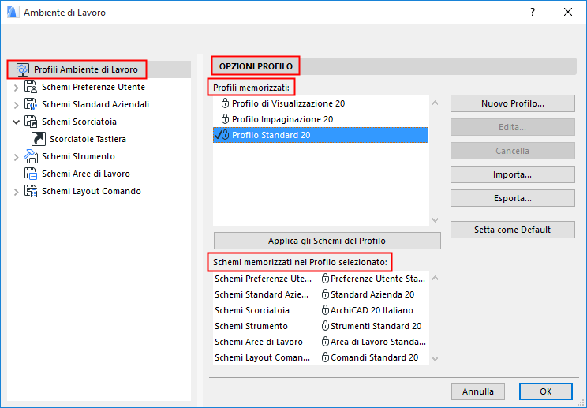This screenshot has height=408, width=587.
Task: Click the Schemi Aree di Lavoro icon
Action: point(31,174)
